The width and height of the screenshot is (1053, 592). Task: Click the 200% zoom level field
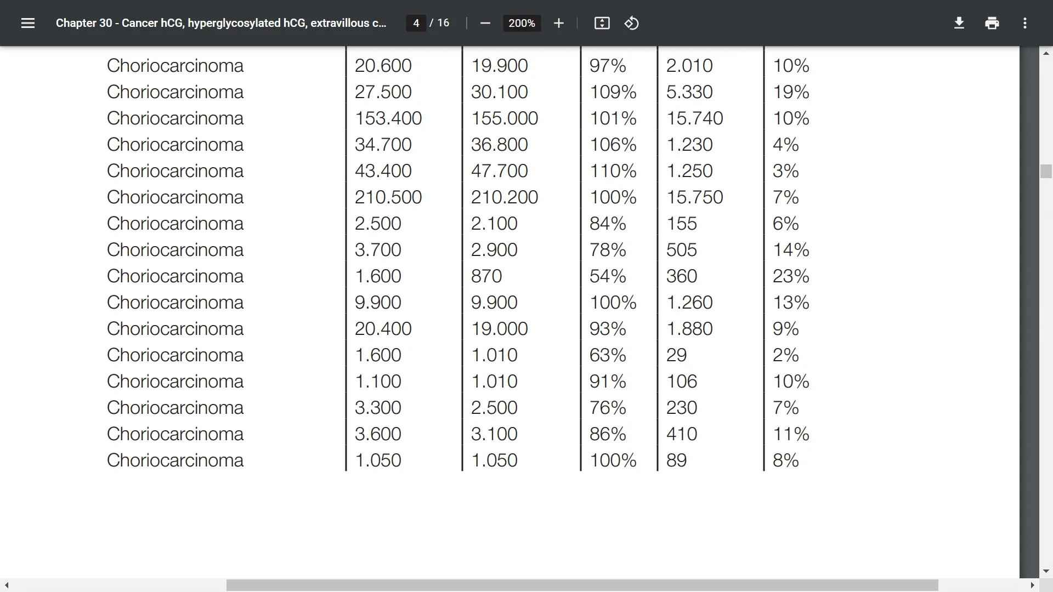522,23
